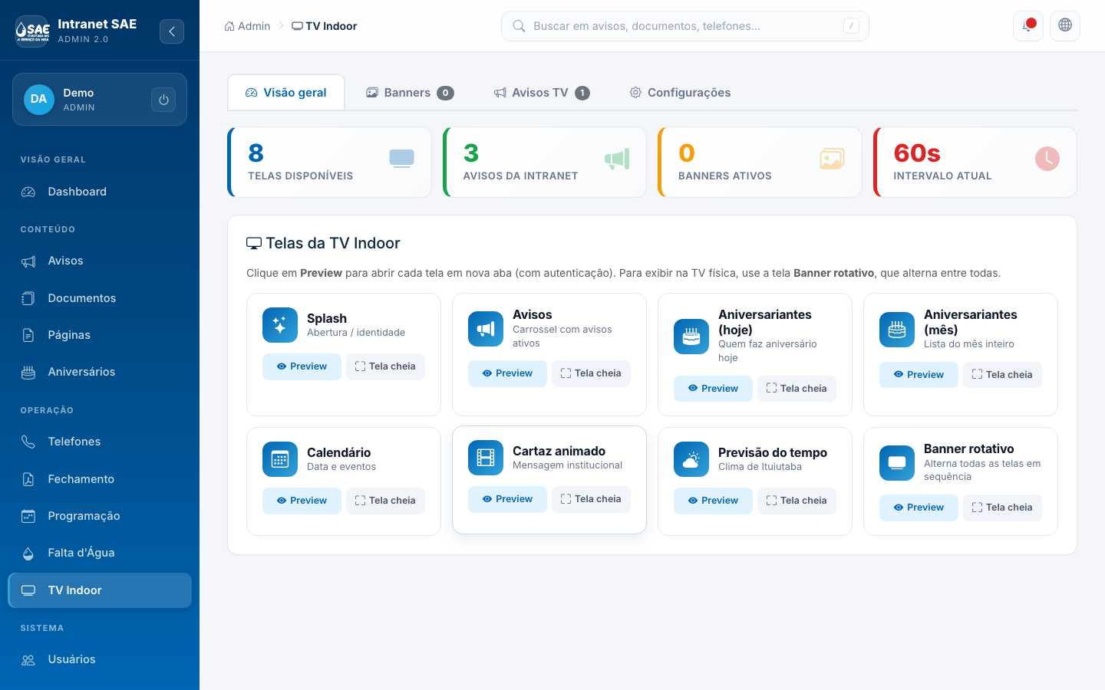The height and width of the screenshot is (690, 1105).
Task: Focus the search field for avisos and documentos
Action: tap(685, 26)
